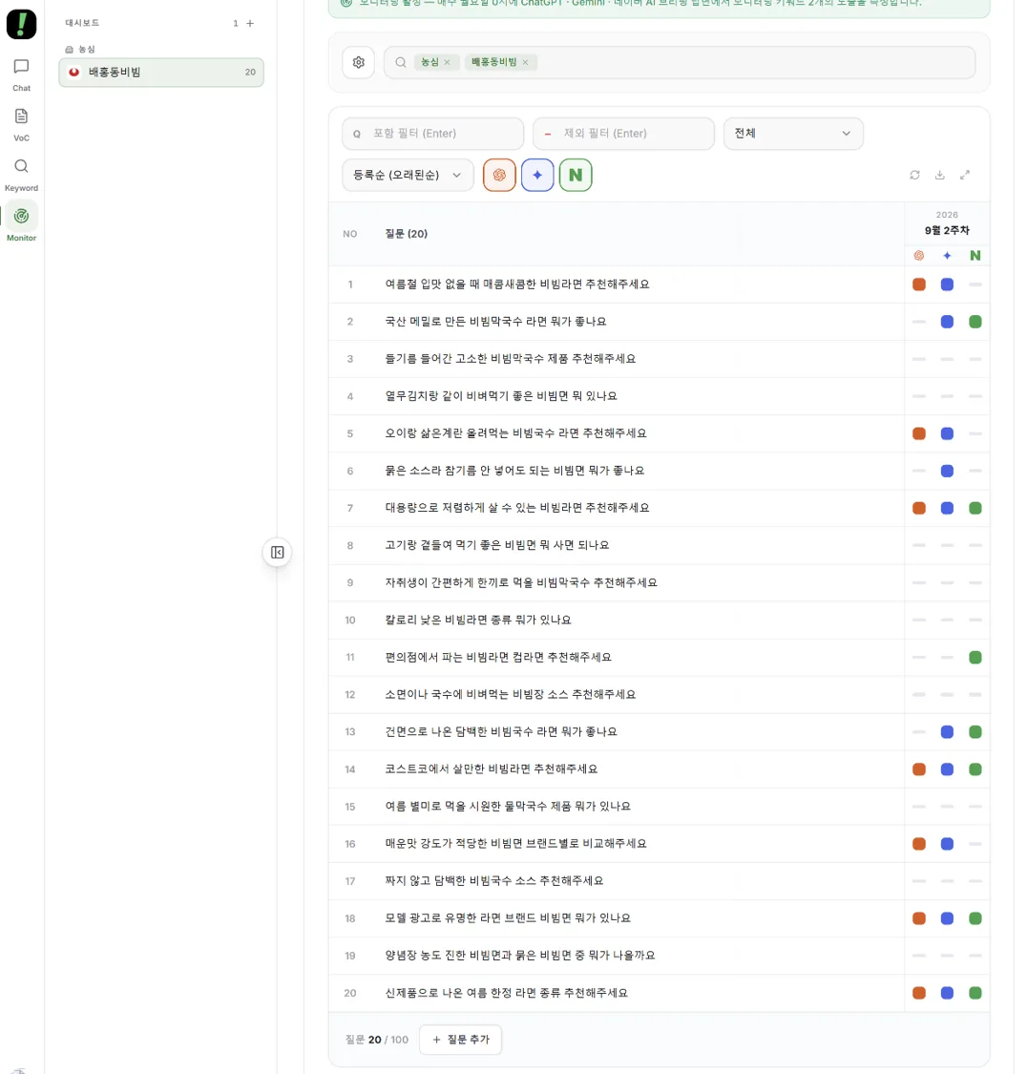Focus the 제외 필터 input field
Viewport: 1027px width, 1074px height.
click(623, 133)
